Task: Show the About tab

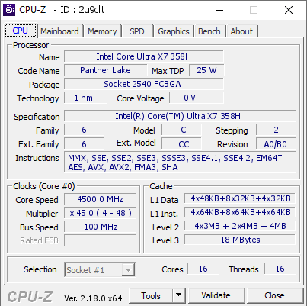Action: click(241, 31)
